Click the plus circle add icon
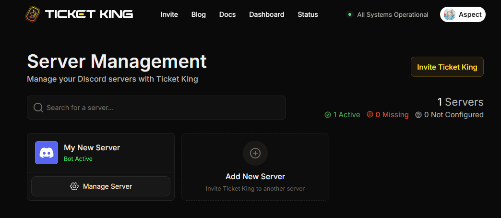 click(x=255, y=154)
